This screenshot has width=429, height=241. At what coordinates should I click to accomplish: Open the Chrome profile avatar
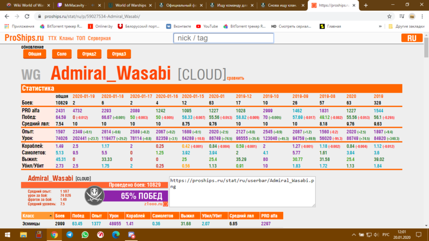(412, 17)
